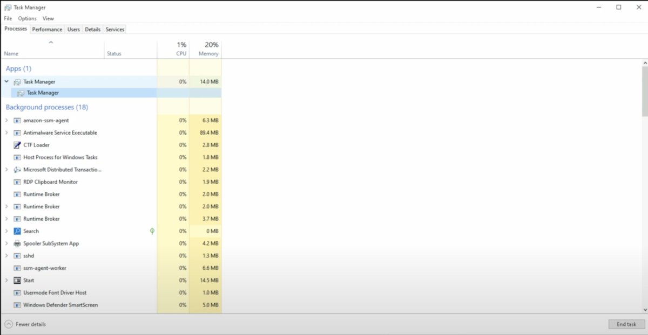This screenshot has width=648, height=335.
Task: Expand the Search process group
Action: pos(6,231)
